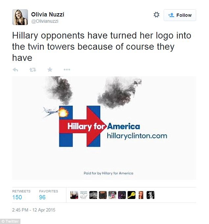Select the third grayscale retweeter avatar
209x224 pixels.
pyautogui.click(x=93, y=195)
